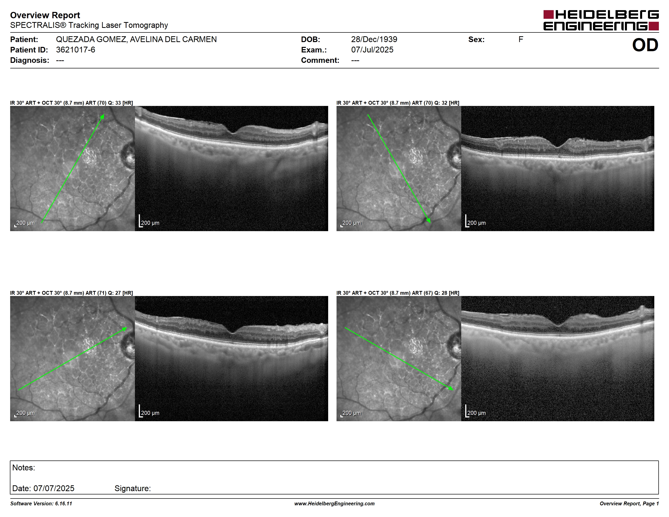The image size is (669, 517).
Task: Click the scan caption with Q: 33
Action: tap(71, 103)
